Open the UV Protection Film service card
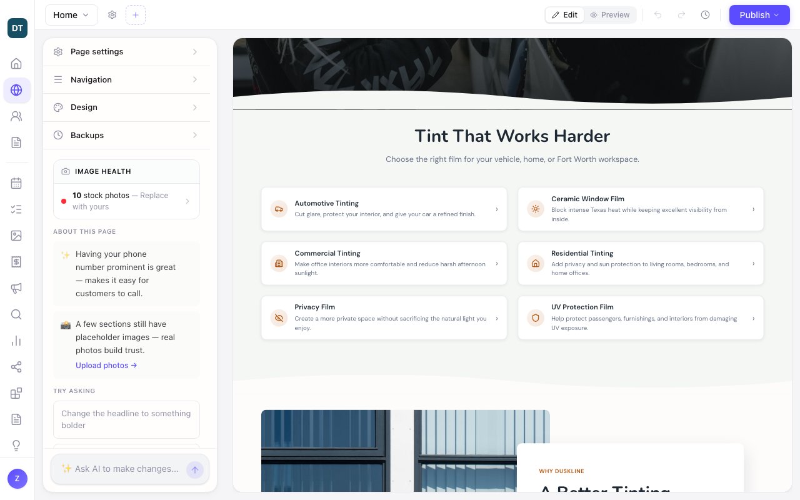This screenshot has width=800, height=500. point(641,318)
